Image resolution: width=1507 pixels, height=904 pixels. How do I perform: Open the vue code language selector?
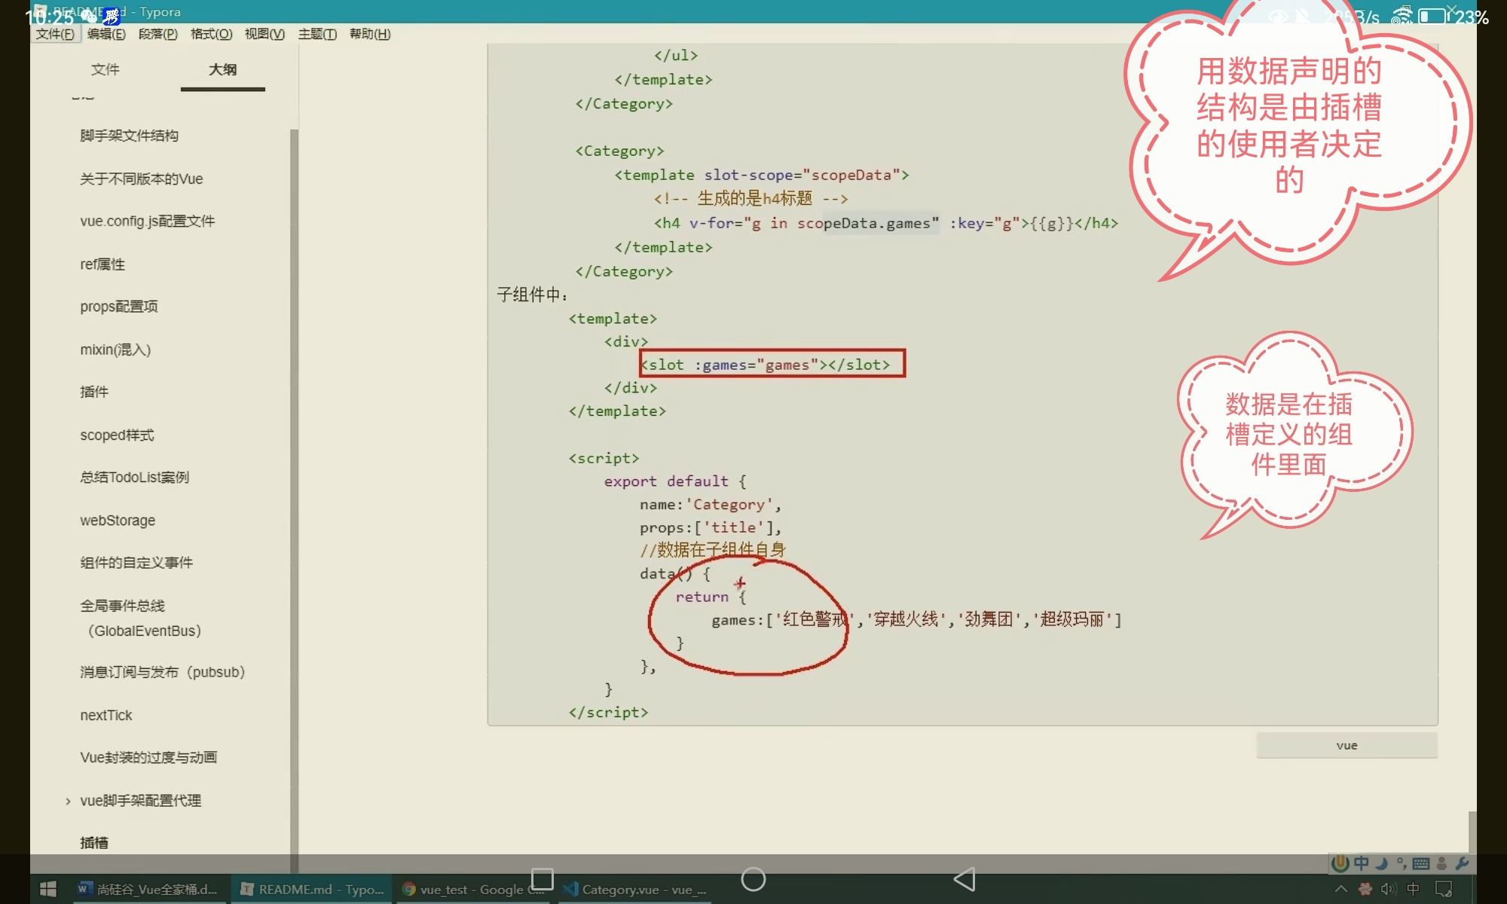click(x=1347, y=745)
